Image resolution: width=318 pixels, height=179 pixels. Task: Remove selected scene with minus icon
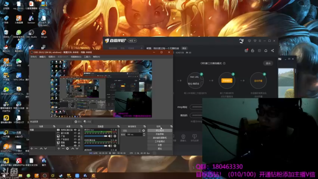tap(36, 148)
